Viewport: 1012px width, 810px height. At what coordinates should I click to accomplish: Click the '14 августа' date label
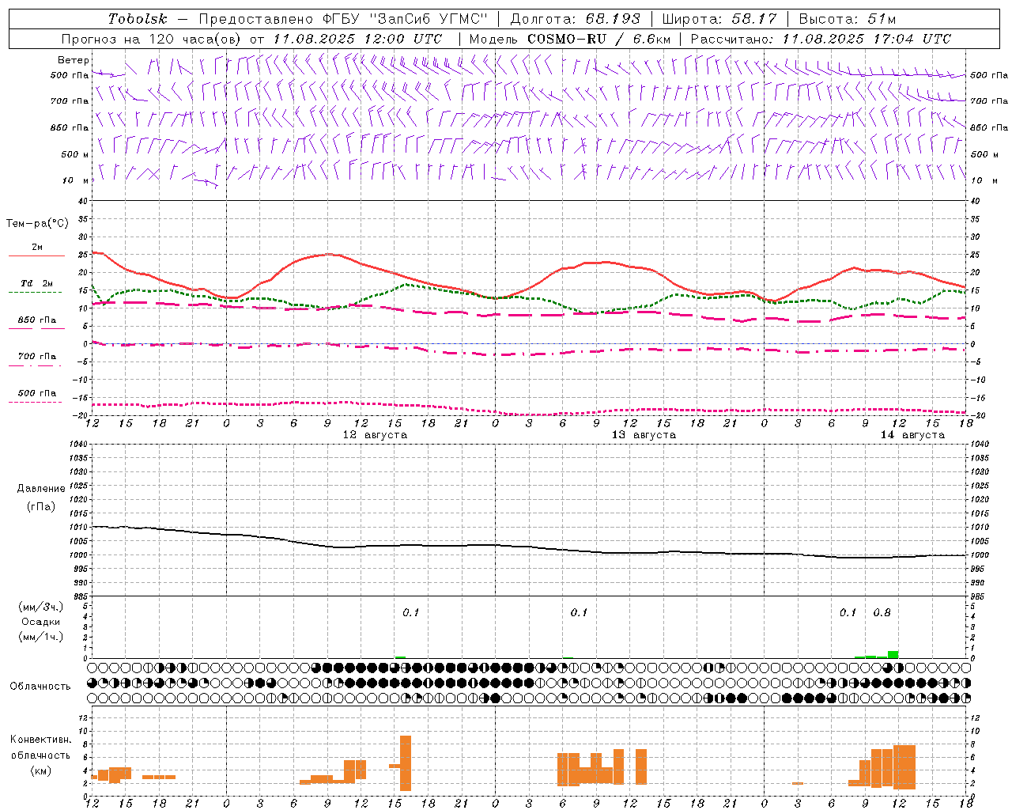(912, 435)
